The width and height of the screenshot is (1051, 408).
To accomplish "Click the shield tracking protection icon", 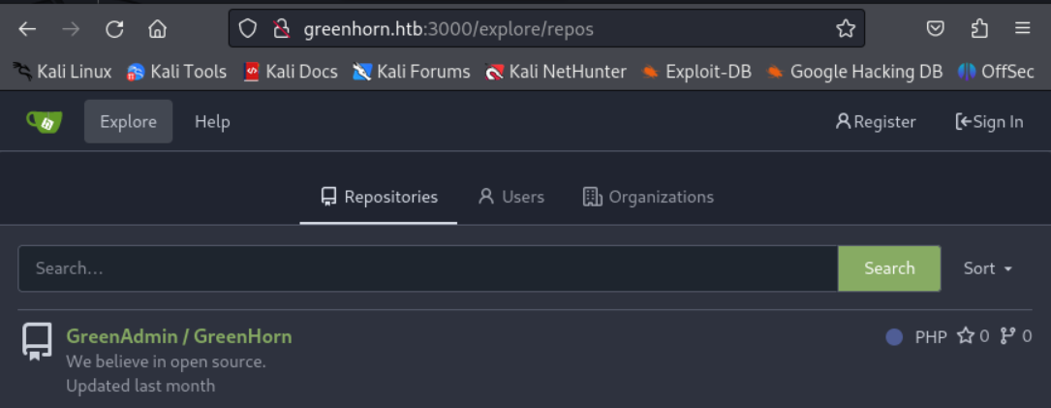I will pos(248,29).
